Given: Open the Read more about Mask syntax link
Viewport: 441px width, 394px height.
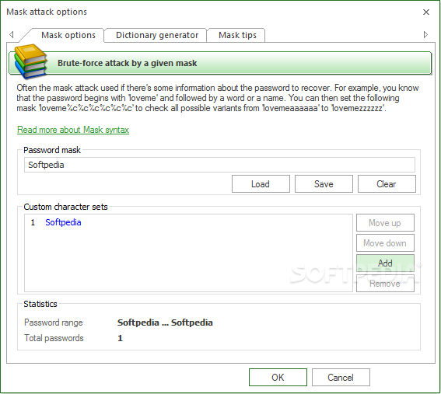Looking at the screenshot, I should [73, 130].
